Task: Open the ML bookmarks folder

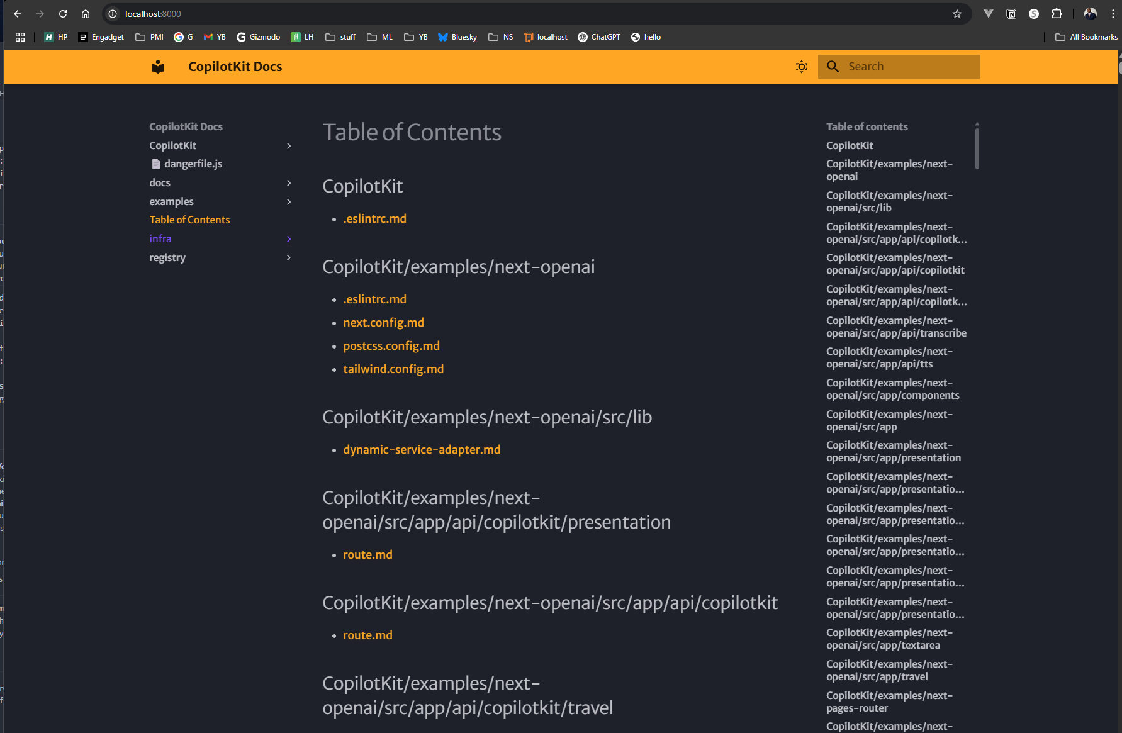Action: pos(380,37)
